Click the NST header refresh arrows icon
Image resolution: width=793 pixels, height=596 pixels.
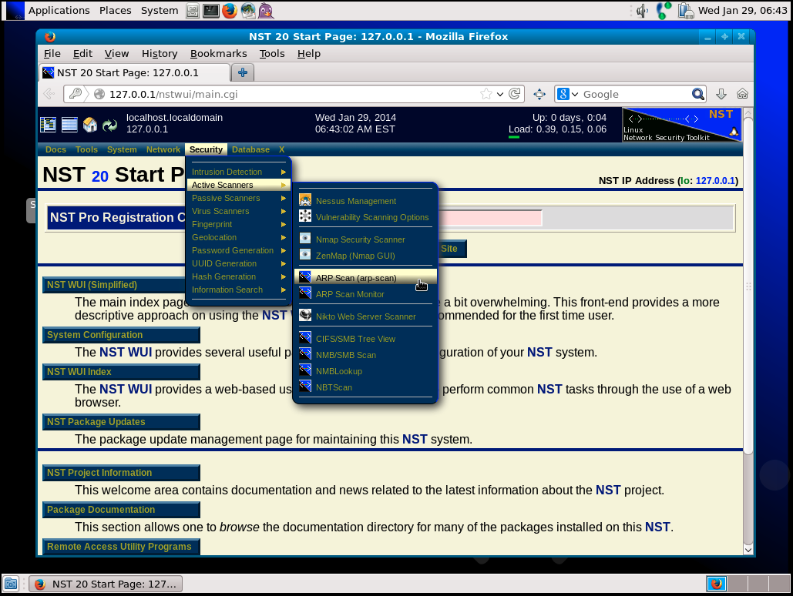pos(109,125)
